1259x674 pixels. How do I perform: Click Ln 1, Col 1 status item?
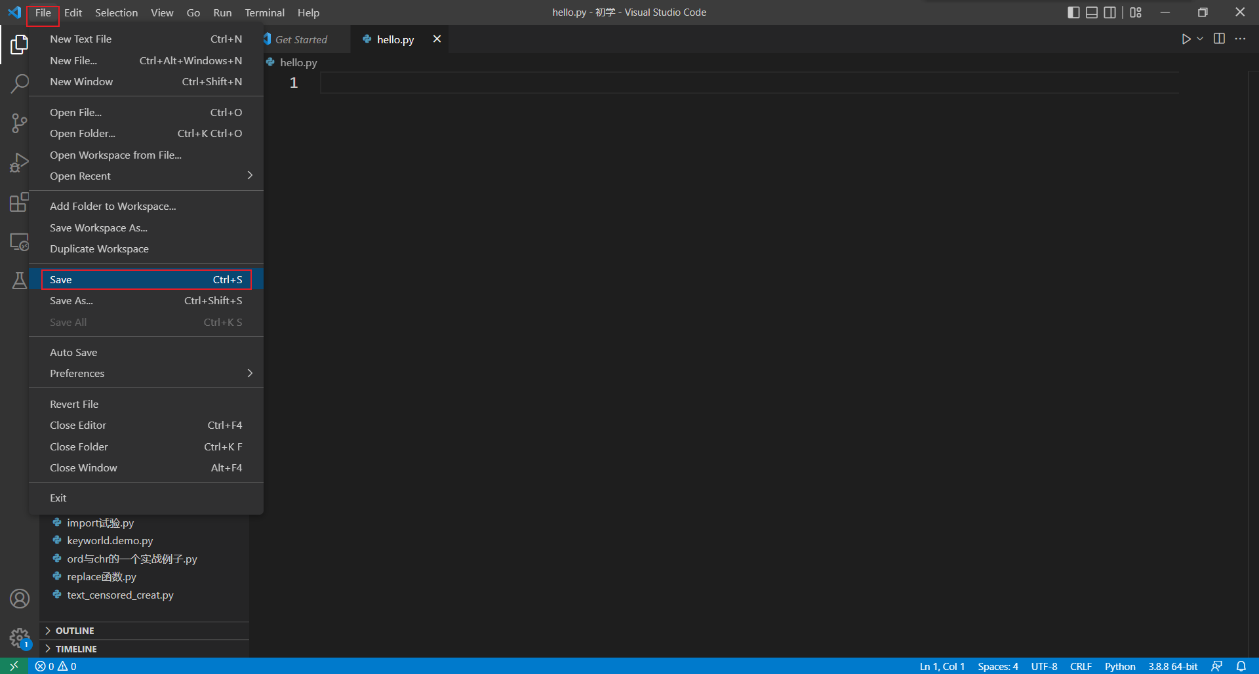point(942,666)
